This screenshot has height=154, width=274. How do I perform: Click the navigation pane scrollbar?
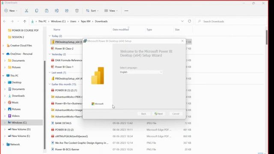click(x=45, y=105)
